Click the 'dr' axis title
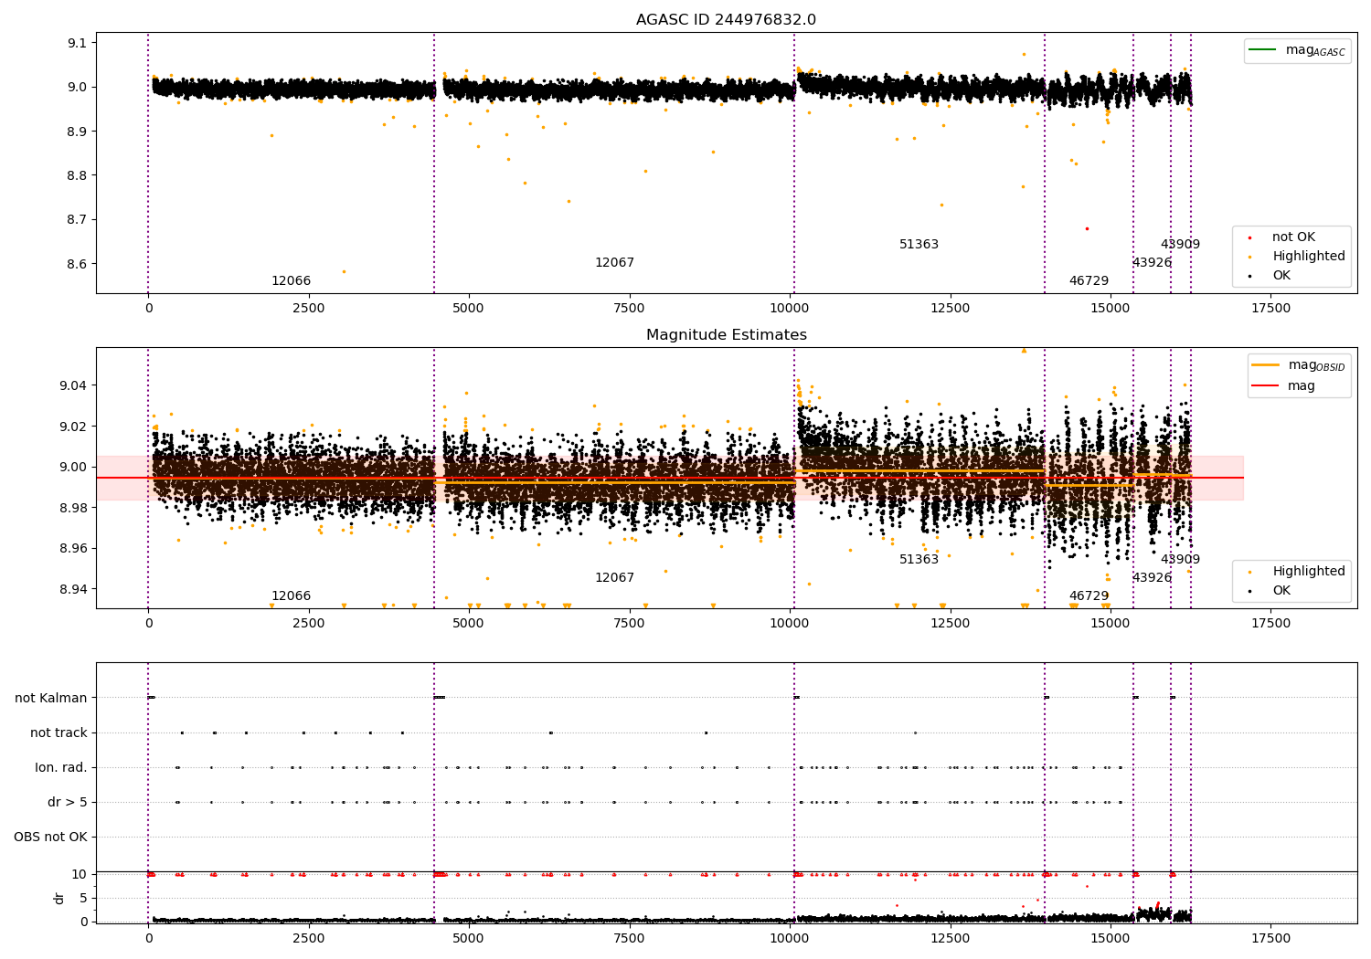The width and height of the screenshot is (1371, 959). pos(59,898)
